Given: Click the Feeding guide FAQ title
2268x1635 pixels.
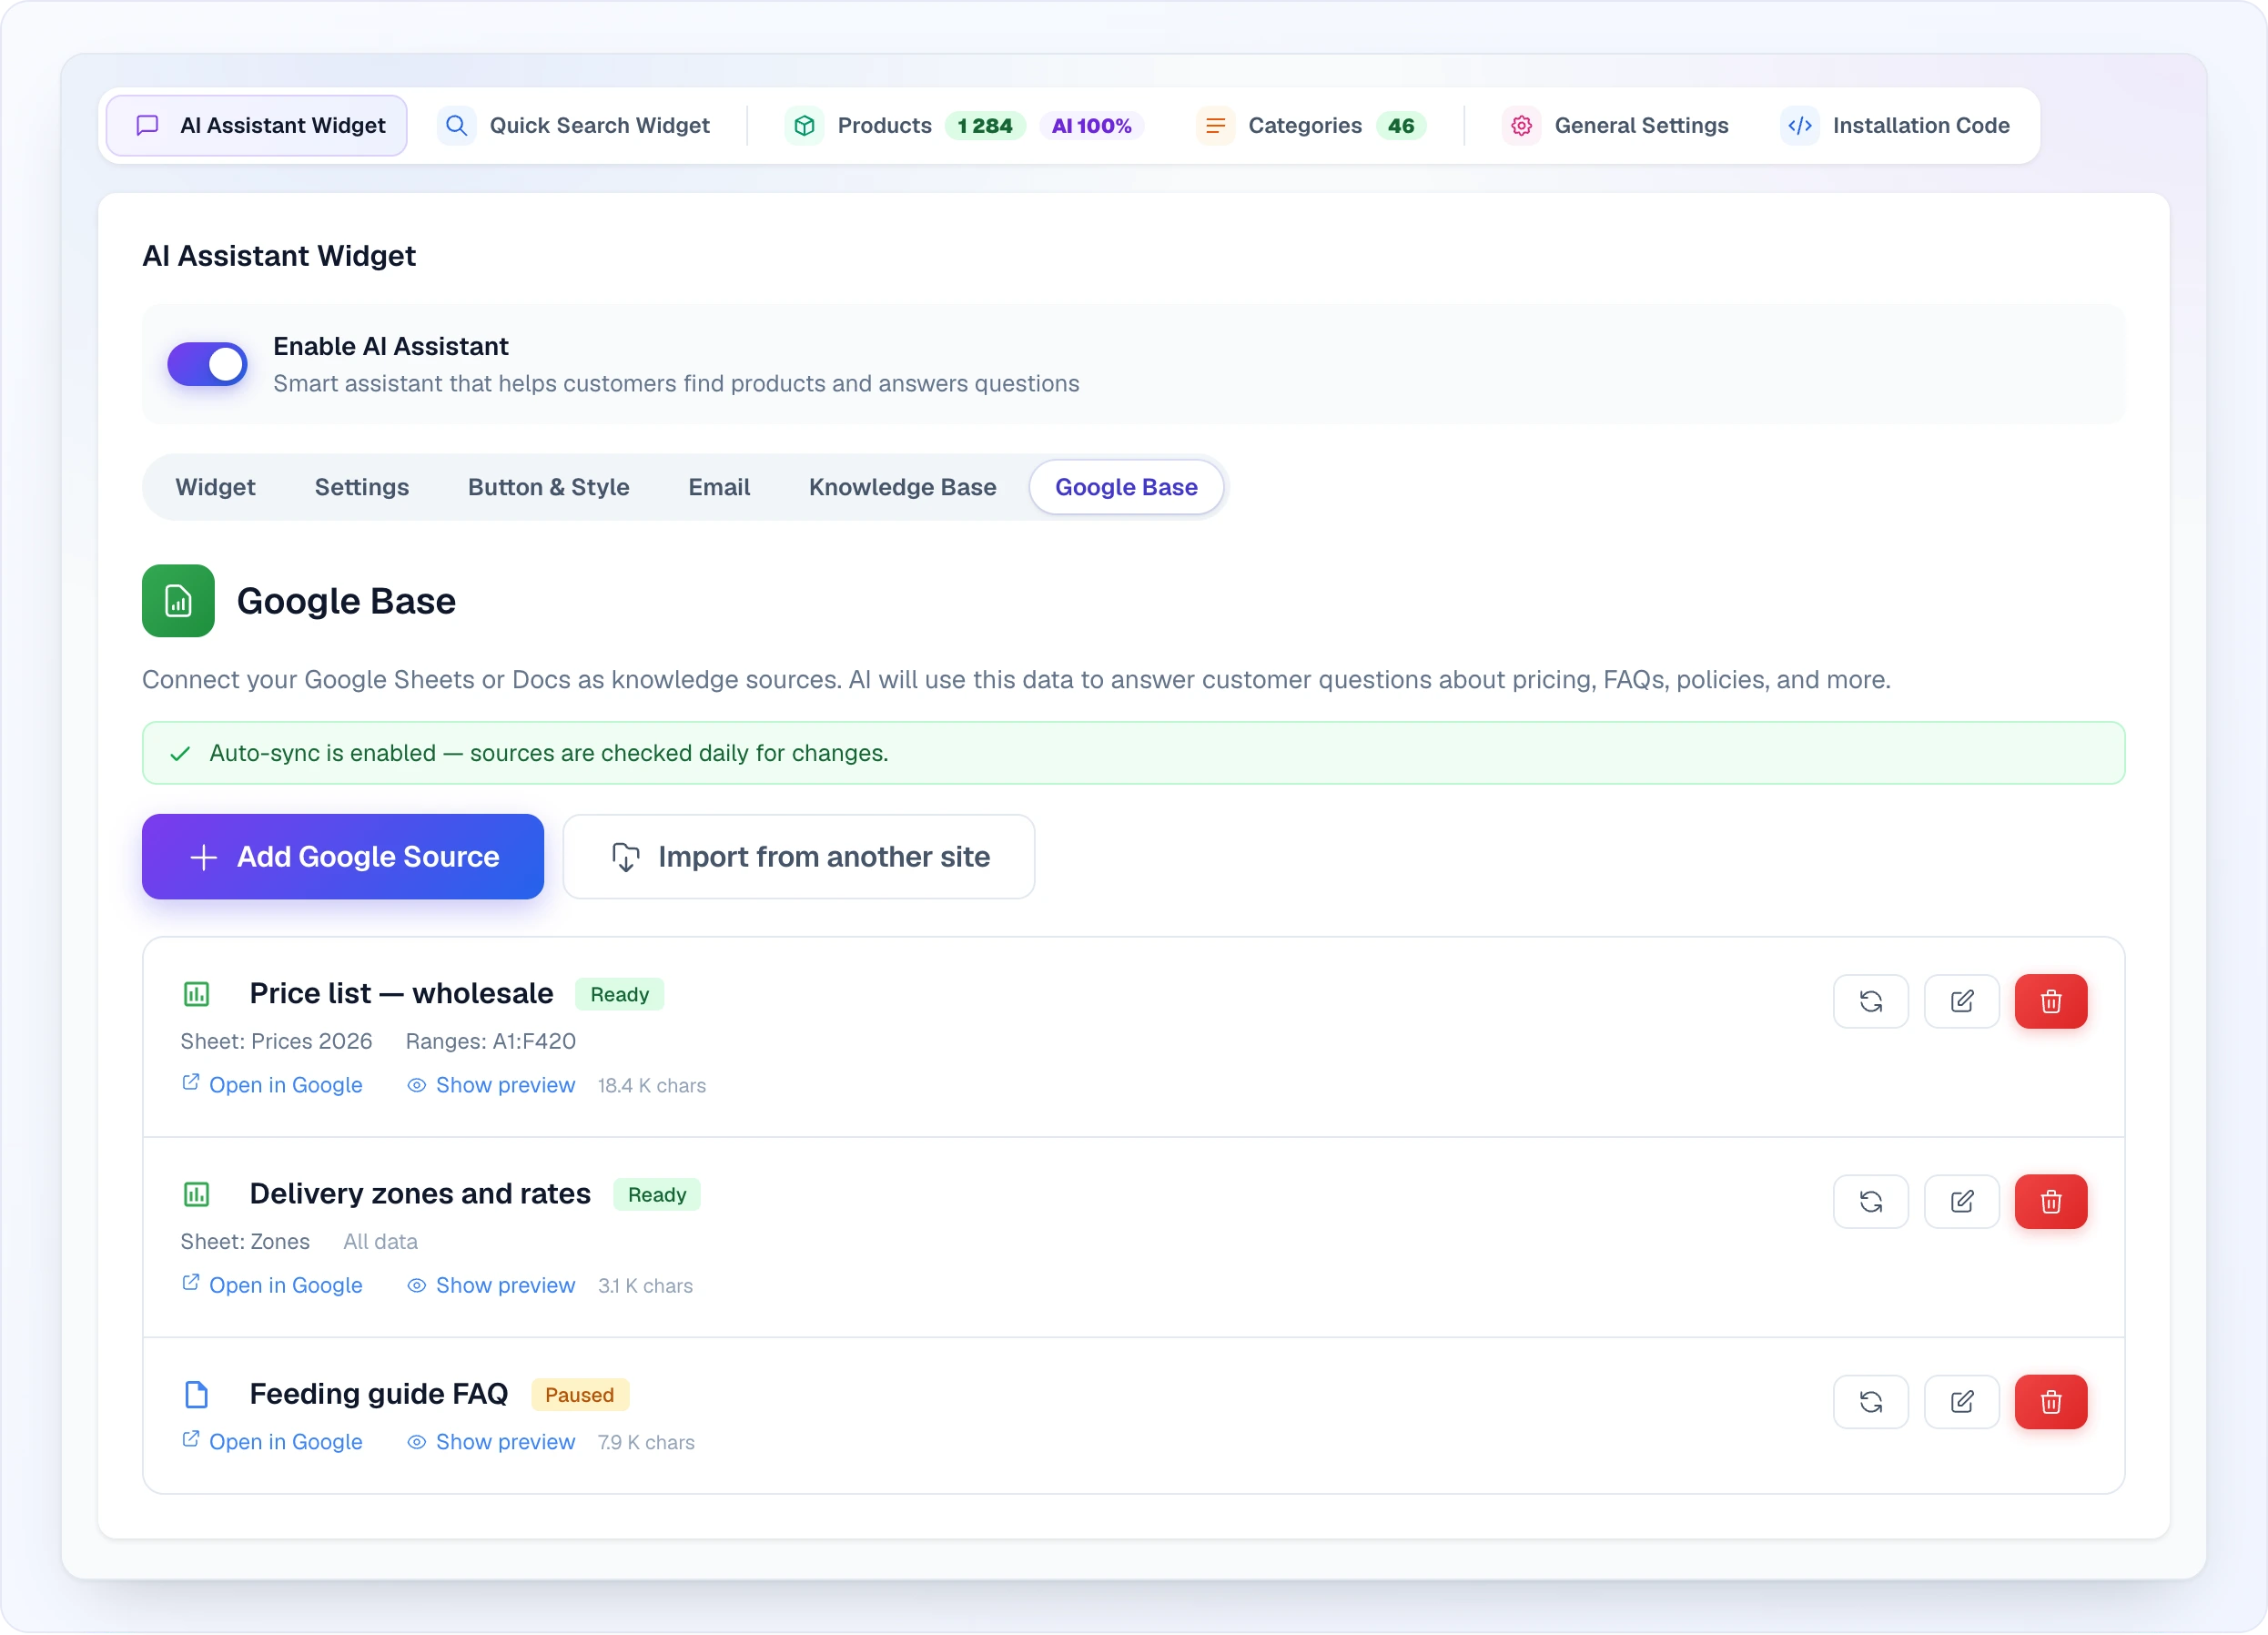Looking at the screenshot, I should [379, 1394].
